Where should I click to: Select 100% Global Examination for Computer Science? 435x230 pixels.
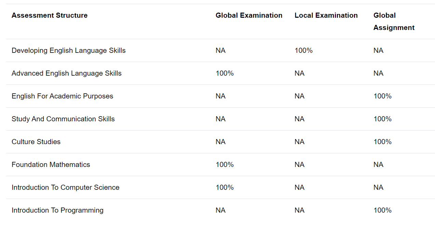tap(225, 187)
